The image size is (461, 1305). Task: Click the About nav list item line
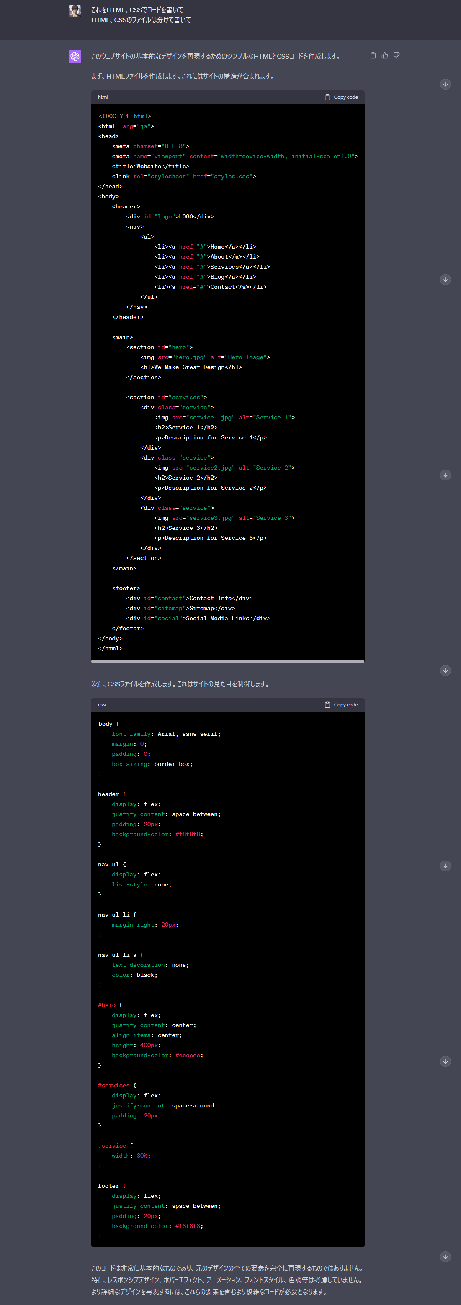[207, 257]
